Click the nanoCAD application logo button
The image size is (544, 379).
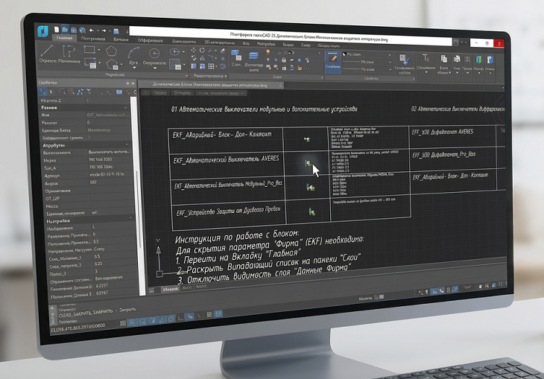click(43, 31)
